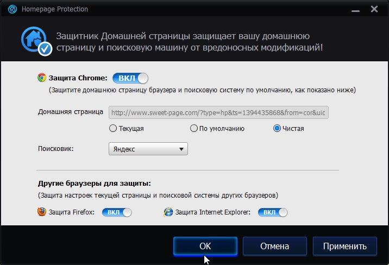The height and width of the screenshot is (265, 389).
Task: Disable the Защита Firefox switch
Action: [x=117, y=212]
